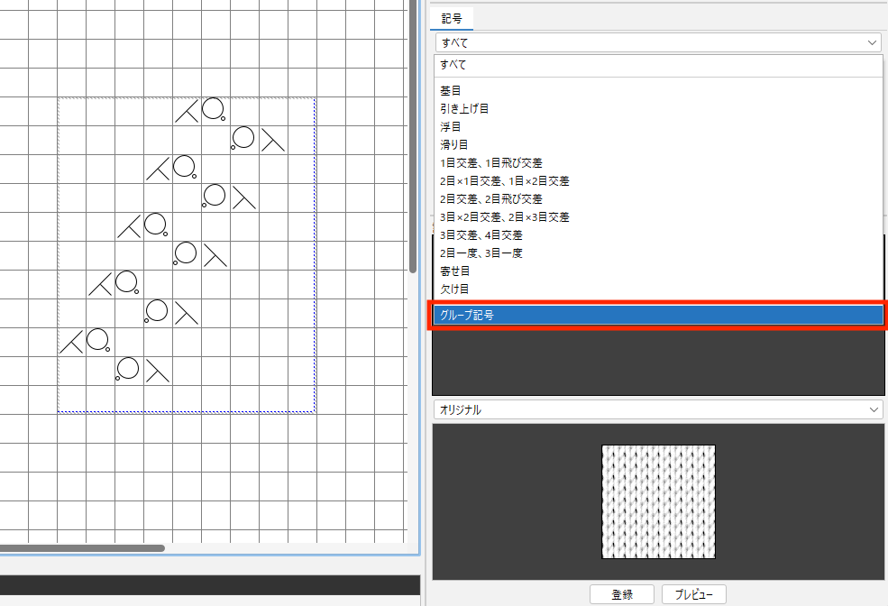Select 2目交差、2目飛び交差 option
This screenshot has height=606, width=888.
point(658,199)
